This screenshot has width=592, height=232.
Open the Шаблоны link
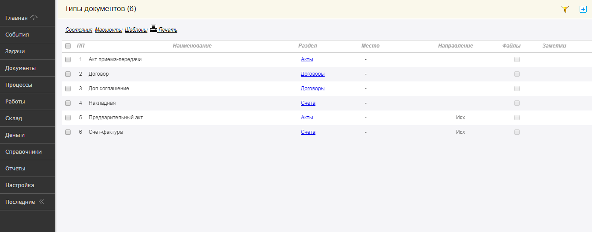click(x=136, y=30)
